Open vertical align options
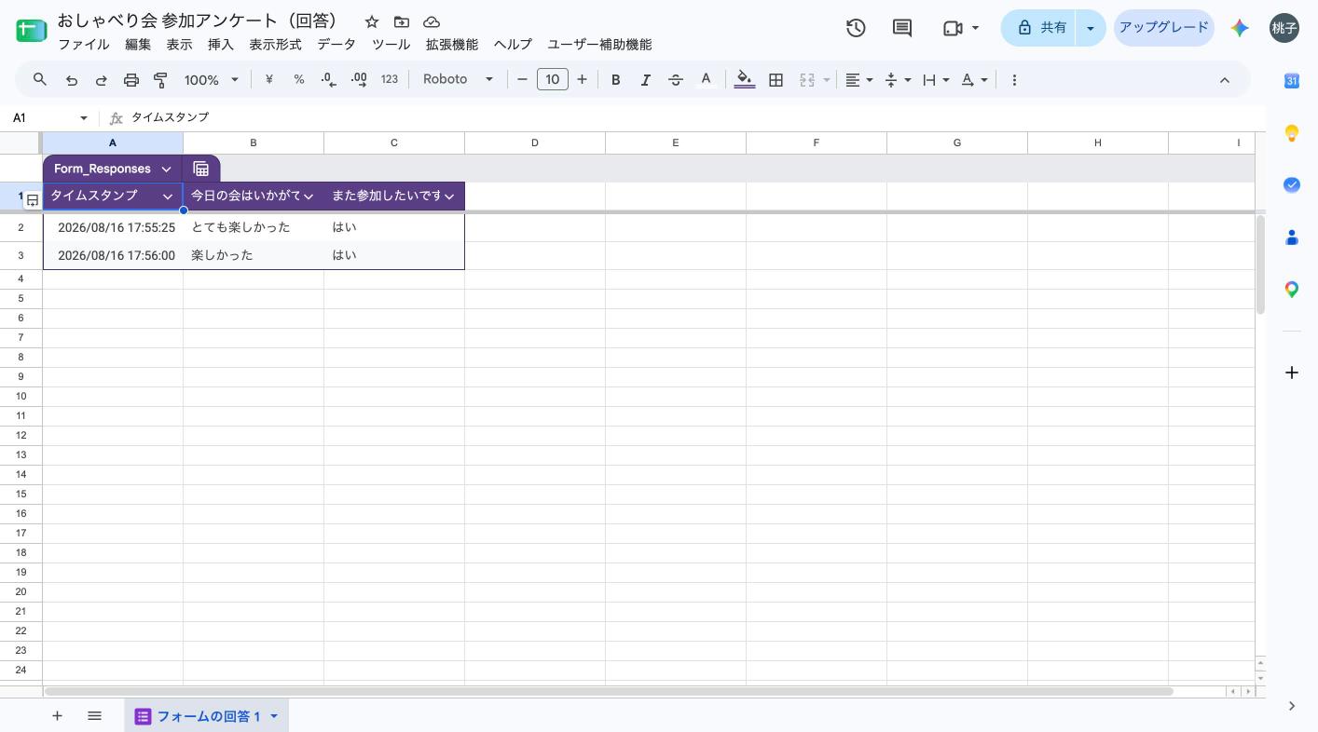Image resolution: width=1318 pixels, height=732 pixels. 898,80
